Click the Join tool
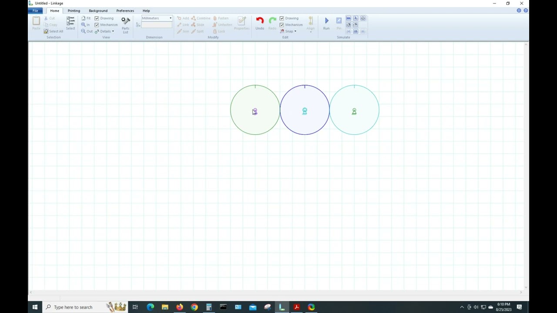 pos(183,31)
